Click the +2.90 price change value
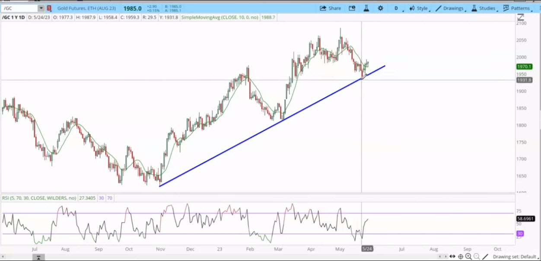 click(x=152, y=6)
